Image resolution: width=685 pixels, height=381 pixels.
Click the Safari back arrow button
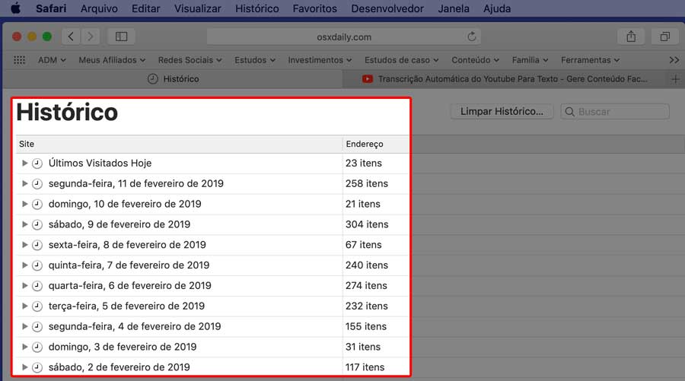(x=71, y=37)
